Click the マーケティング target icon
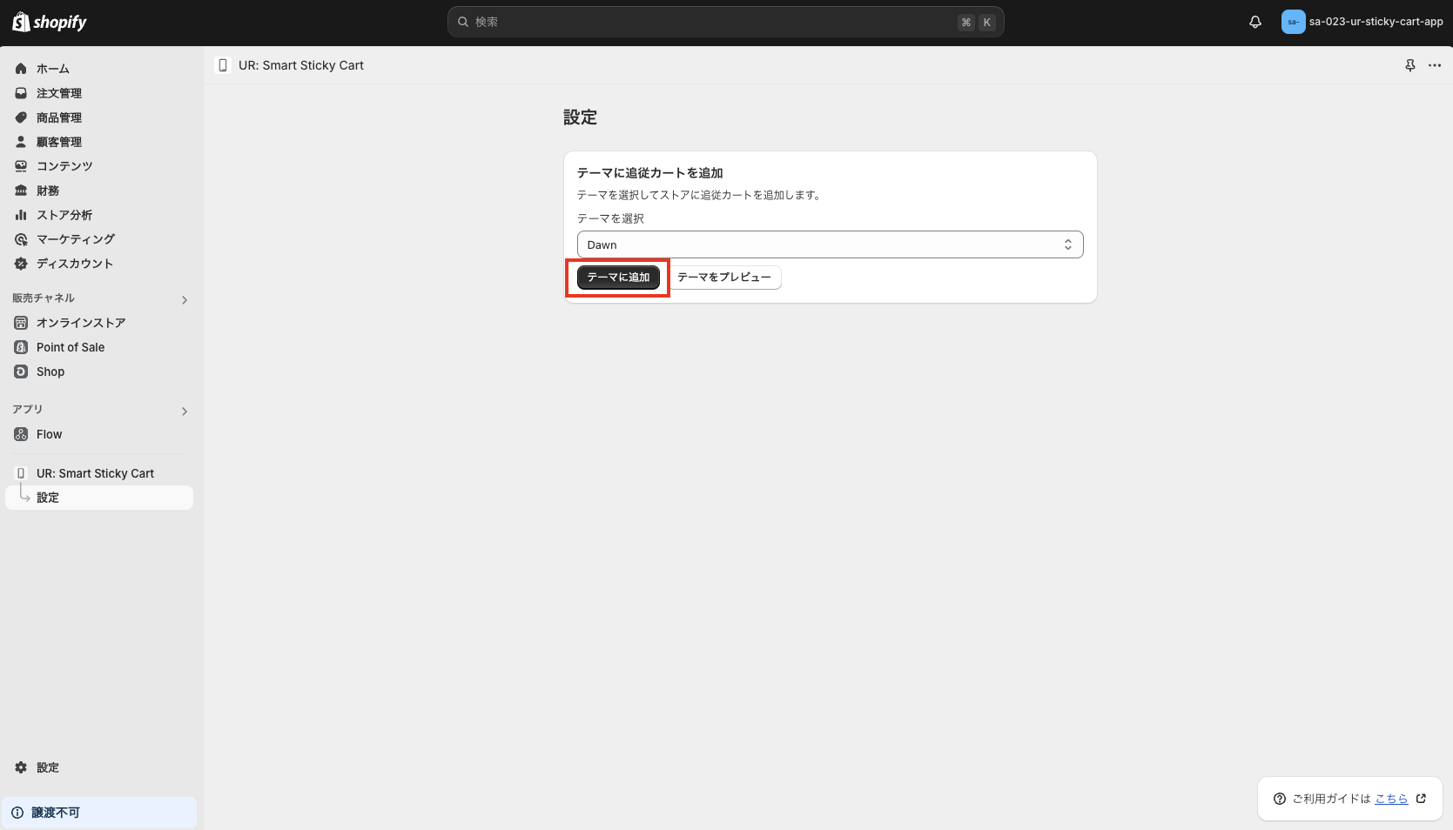Viewport: 1453px width, 830px height. tap(21, 239)
